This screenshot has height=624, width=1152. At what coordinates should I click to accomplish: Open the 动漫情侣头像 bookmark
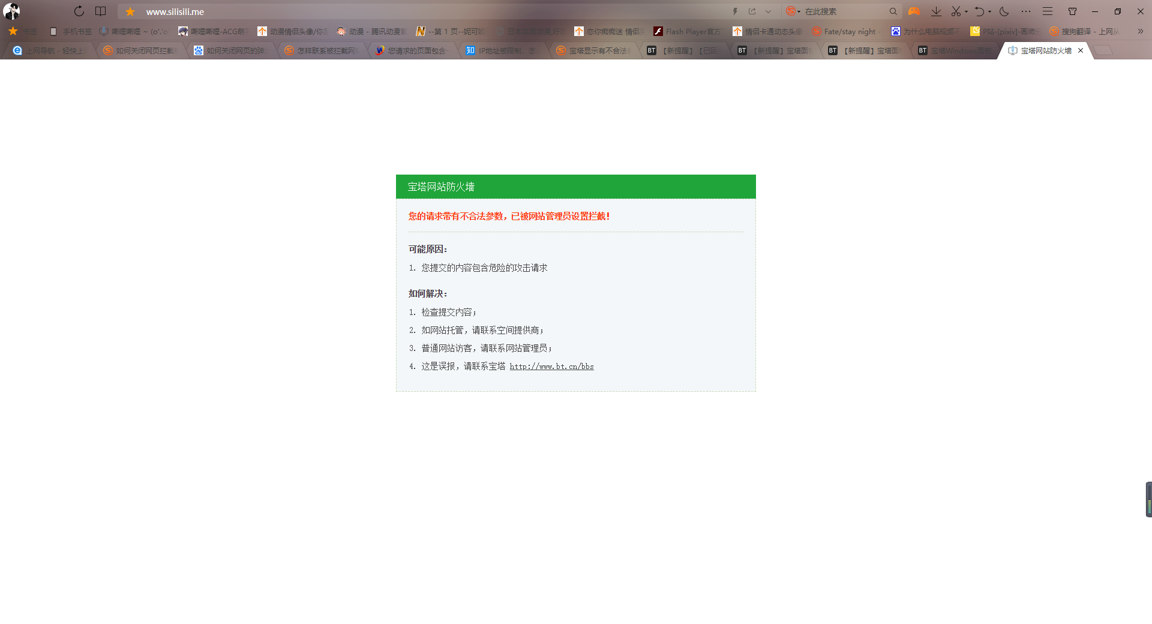point(293,31)
